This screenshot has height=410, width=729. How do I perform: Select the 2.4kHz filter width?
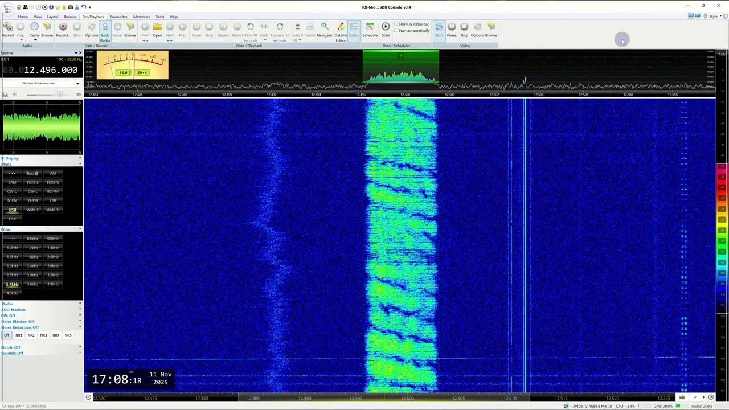pos(32,266)
